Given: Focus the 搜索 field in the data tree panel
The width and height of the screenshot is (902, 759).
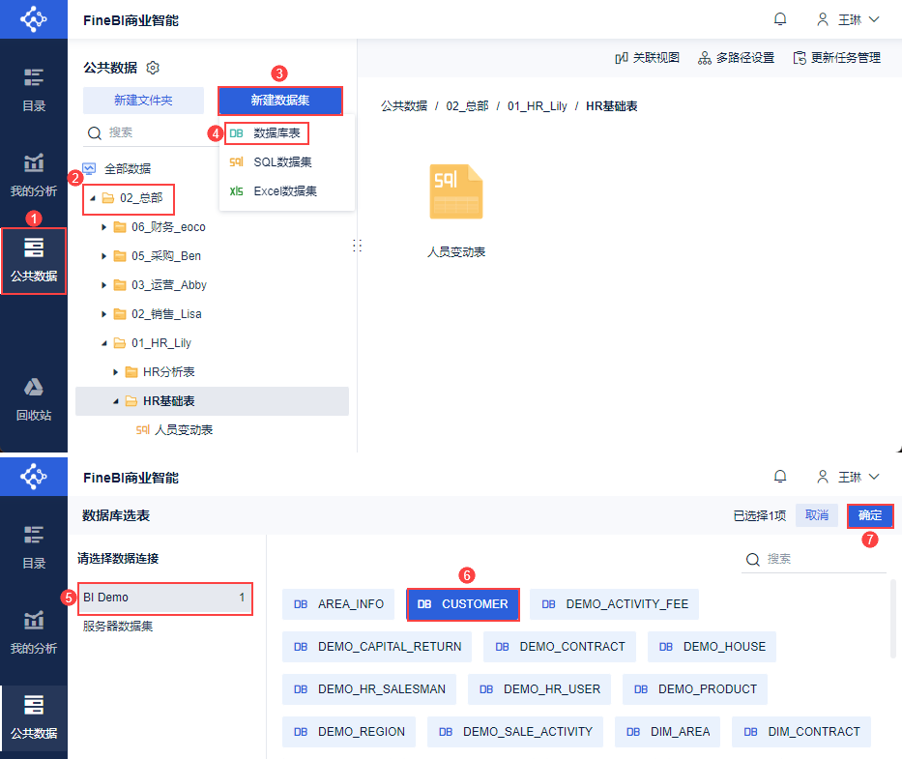Looking at the screenshot, I should (x=153, y=132).
